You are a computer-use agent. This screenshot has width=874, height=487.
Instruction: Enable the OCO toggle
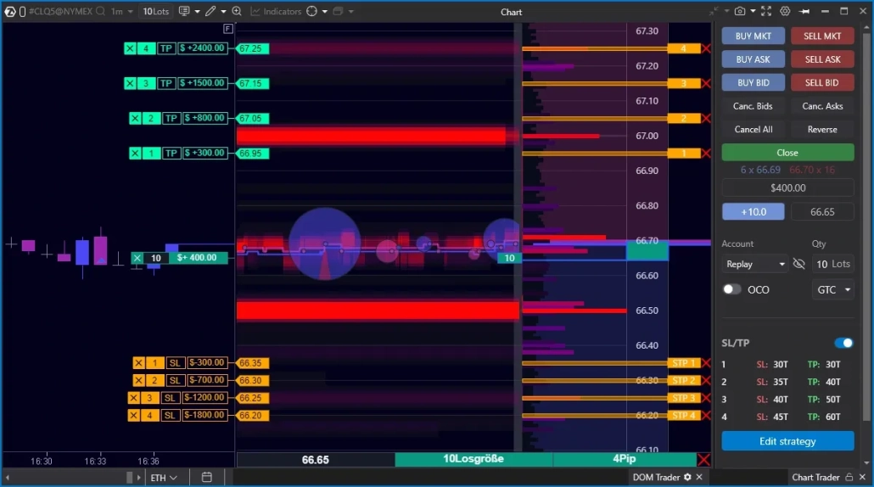tap(731, 289)
